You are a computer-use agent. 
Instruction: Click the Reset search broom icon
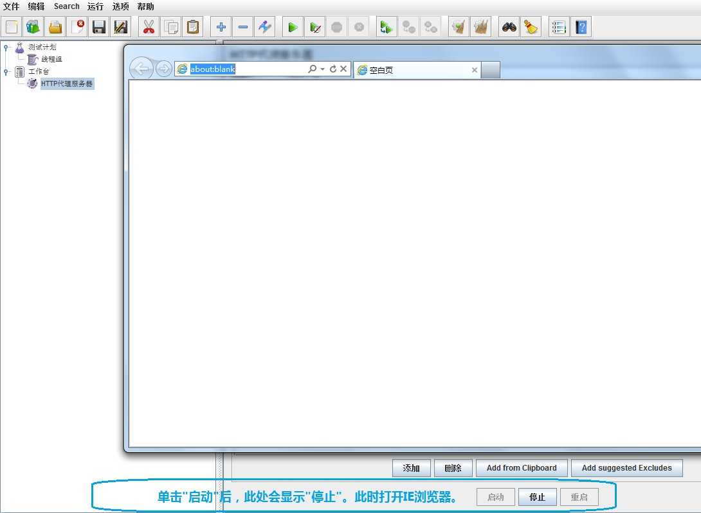coord(531,27)
